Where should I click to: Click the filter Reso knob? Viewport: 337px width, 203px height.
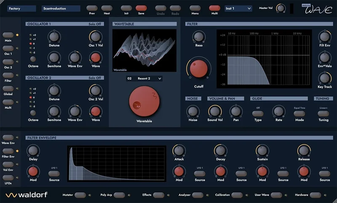198,37
